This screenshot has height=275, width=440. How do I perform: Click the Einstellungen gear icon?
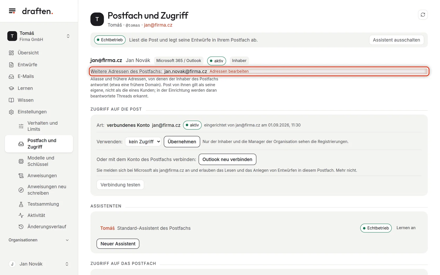[x=11, y=112]
